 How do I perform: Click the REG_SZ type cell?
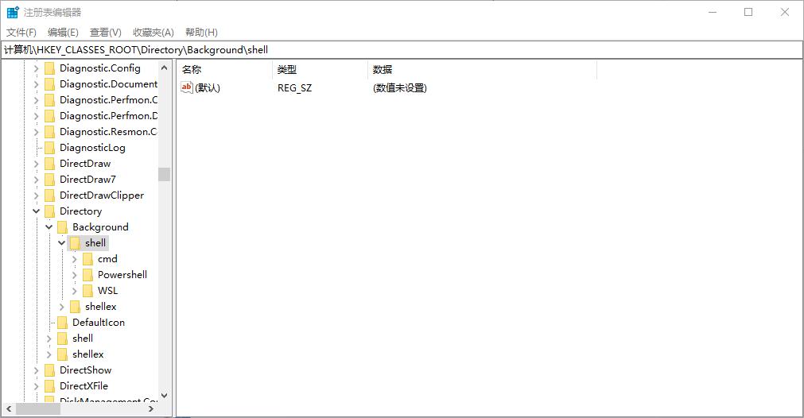[x=295, y=88]
